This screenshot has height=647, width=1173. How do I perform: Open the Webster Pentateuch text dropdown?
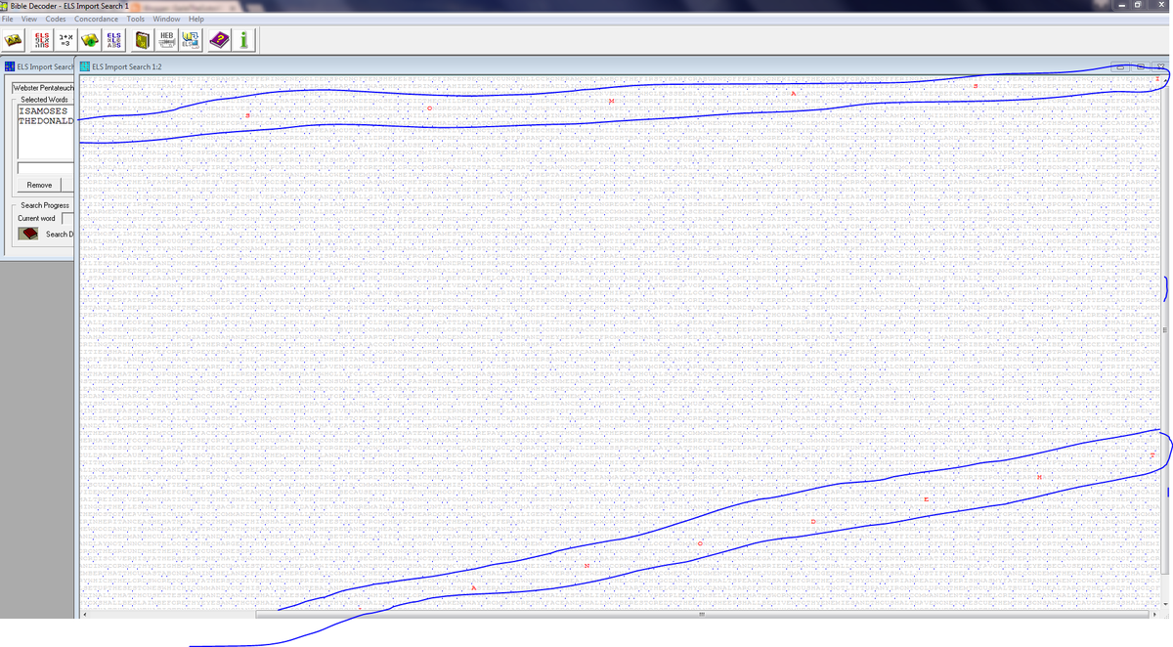click(x=44, y=88)
